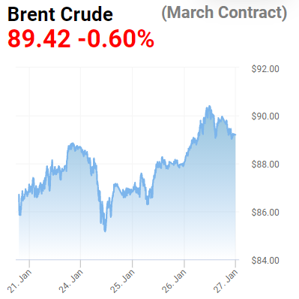Click the chart's lowest dip near $85

105,231
